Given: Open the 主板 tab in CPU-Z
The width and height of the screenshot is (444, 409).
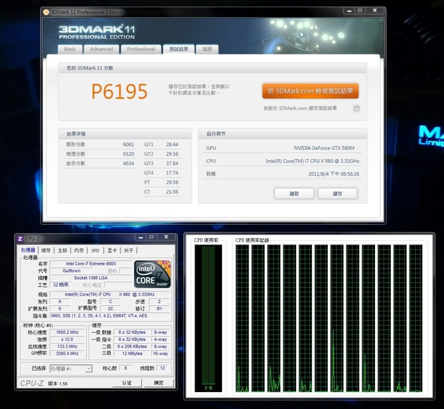Looking at the screenshot, I should (x=62, y=250).
